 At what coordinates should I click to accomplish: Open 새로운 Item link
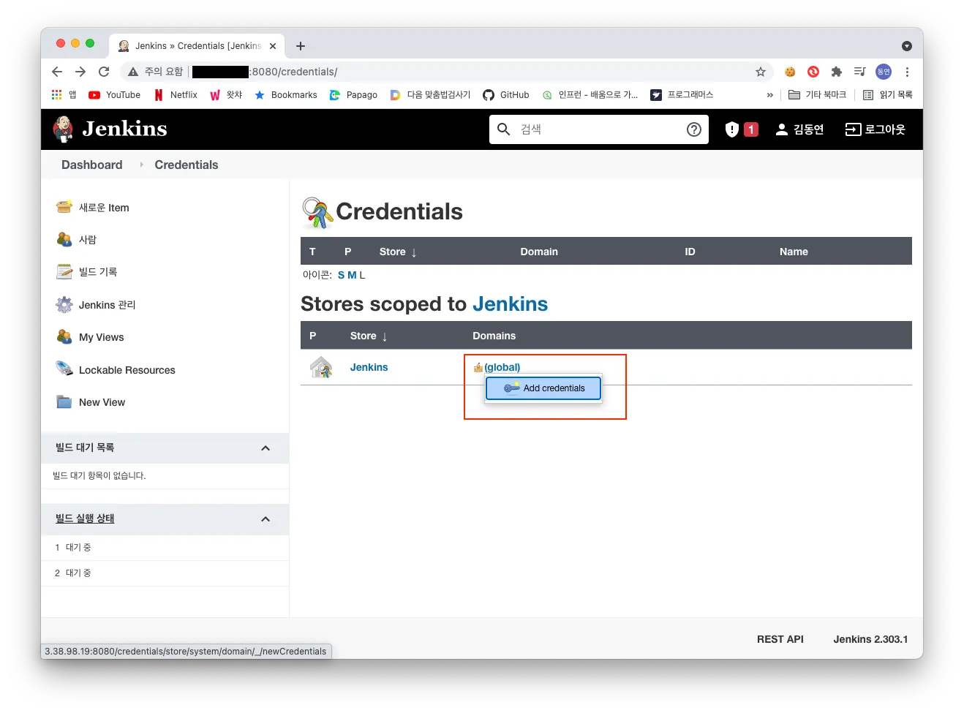(104, 208)
